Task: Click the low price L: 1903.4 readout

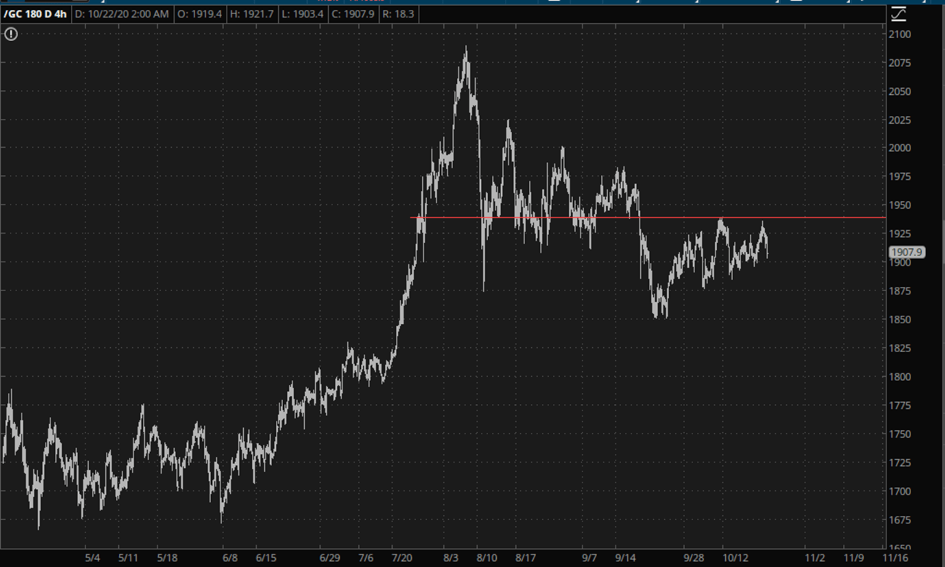Action: click(x=302, y=14)
